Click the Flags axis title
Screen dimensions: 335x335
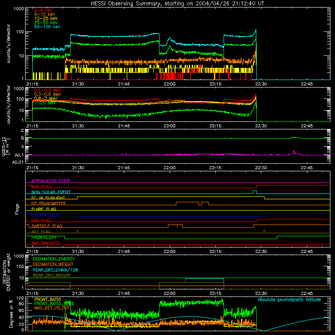(17, 209)
